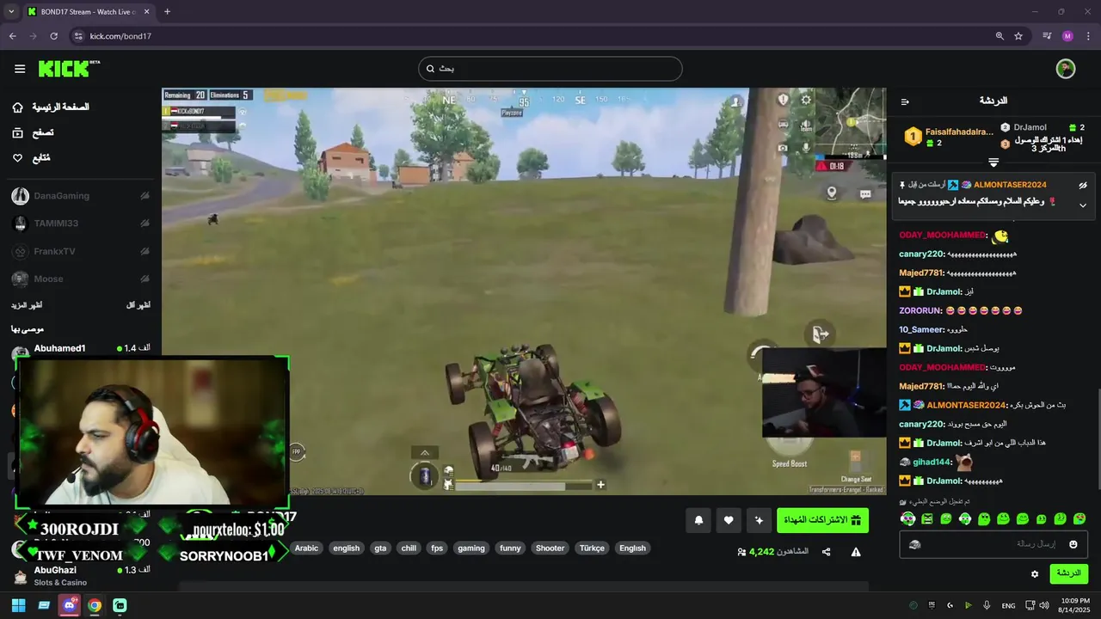This screenshot has height=619, width=1101.
Task: Open the emoji picker in chat input
Action: point(1073,544)
